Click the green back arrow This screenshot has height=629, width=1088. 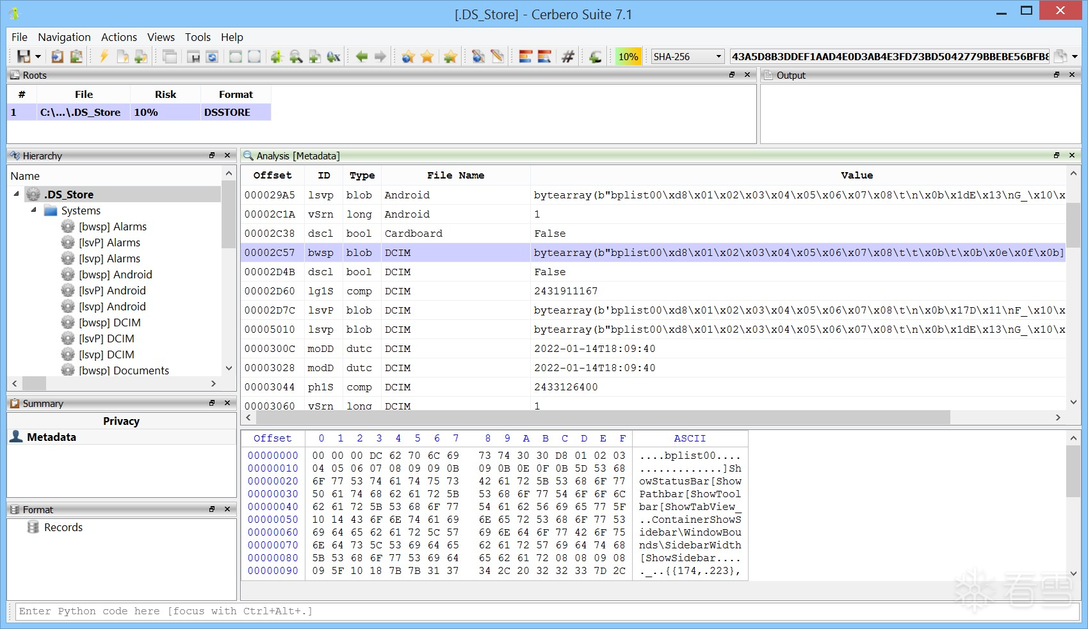tap(362, 57)
